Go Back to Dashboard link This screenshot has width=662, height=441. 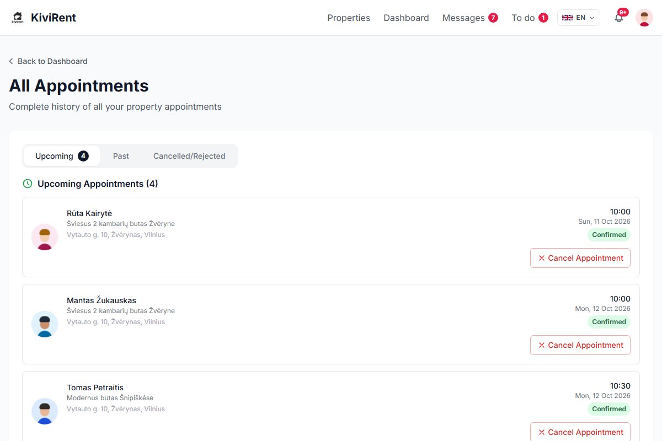point(48,61)
